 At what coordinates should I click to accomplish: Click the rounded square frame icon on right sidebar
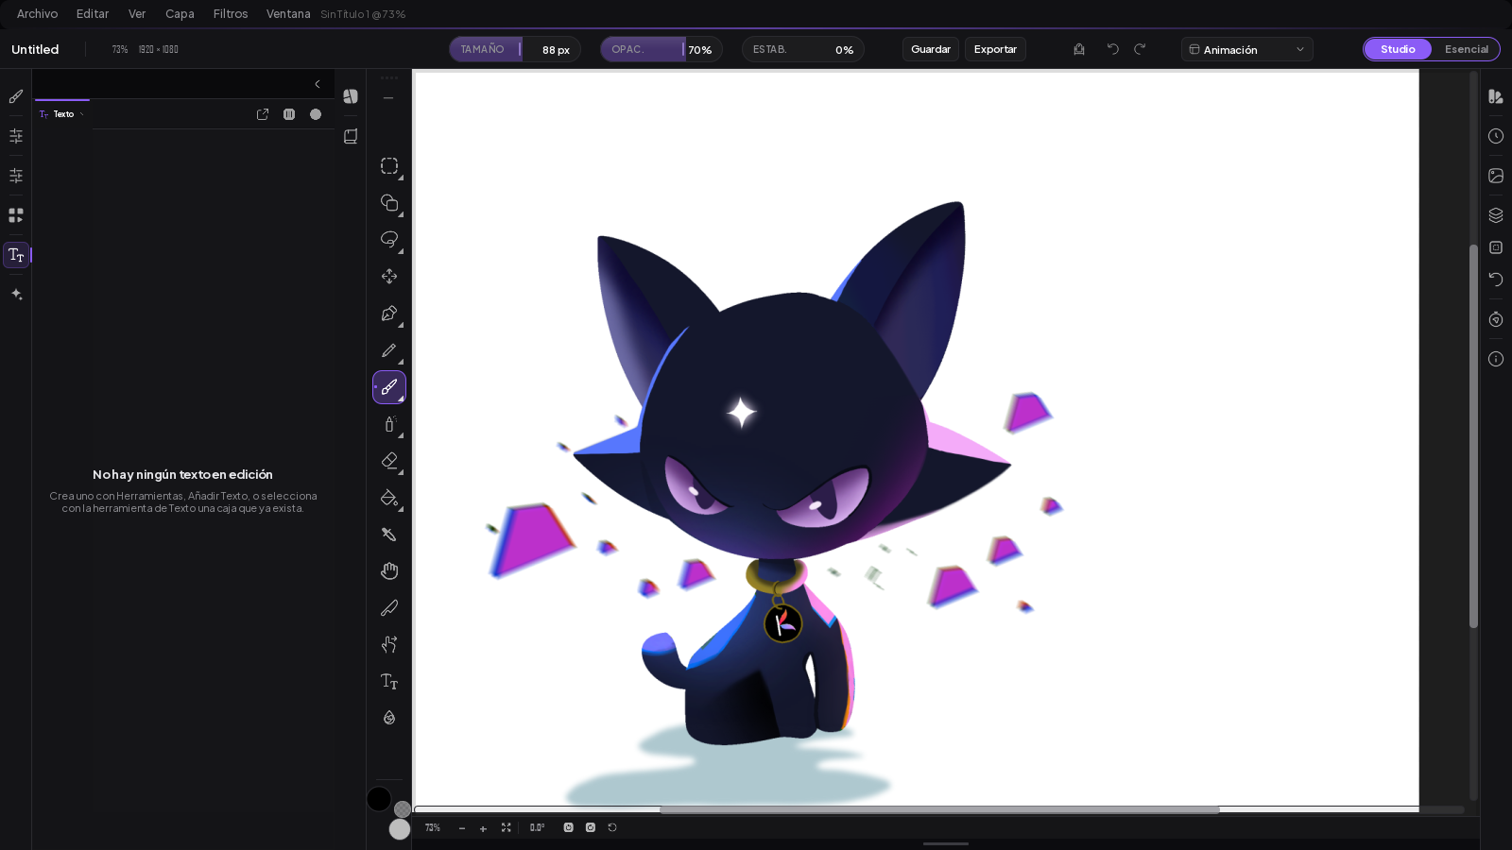point(1496,247)
